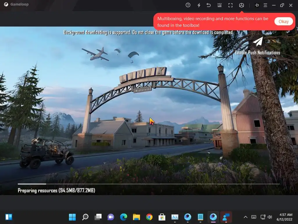This screenshot has height=224, width=298.
Task: Switch to the Gameloop icon beside the performance monitor icon
Action: [x=188, y=217]
